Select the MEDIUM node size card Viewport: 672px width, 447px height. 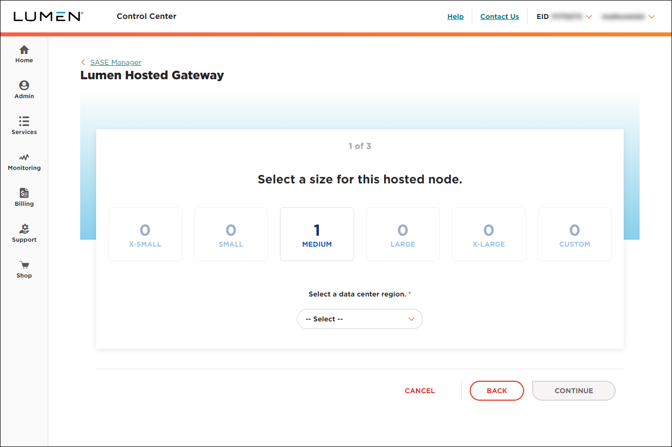click(317, 234)
